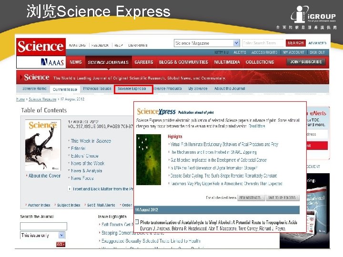Open ACCESS RIGHTS link
Image resolution: width=343 pixels, height=257 pixels.
click(x=264, y=52)
